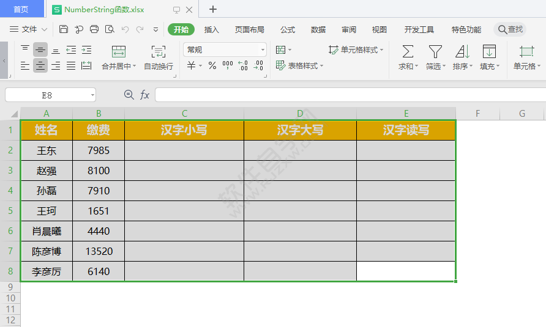The image size is (546, 327).
Task: Click distributed alignment icon
Action: click(x=86, y=65)
